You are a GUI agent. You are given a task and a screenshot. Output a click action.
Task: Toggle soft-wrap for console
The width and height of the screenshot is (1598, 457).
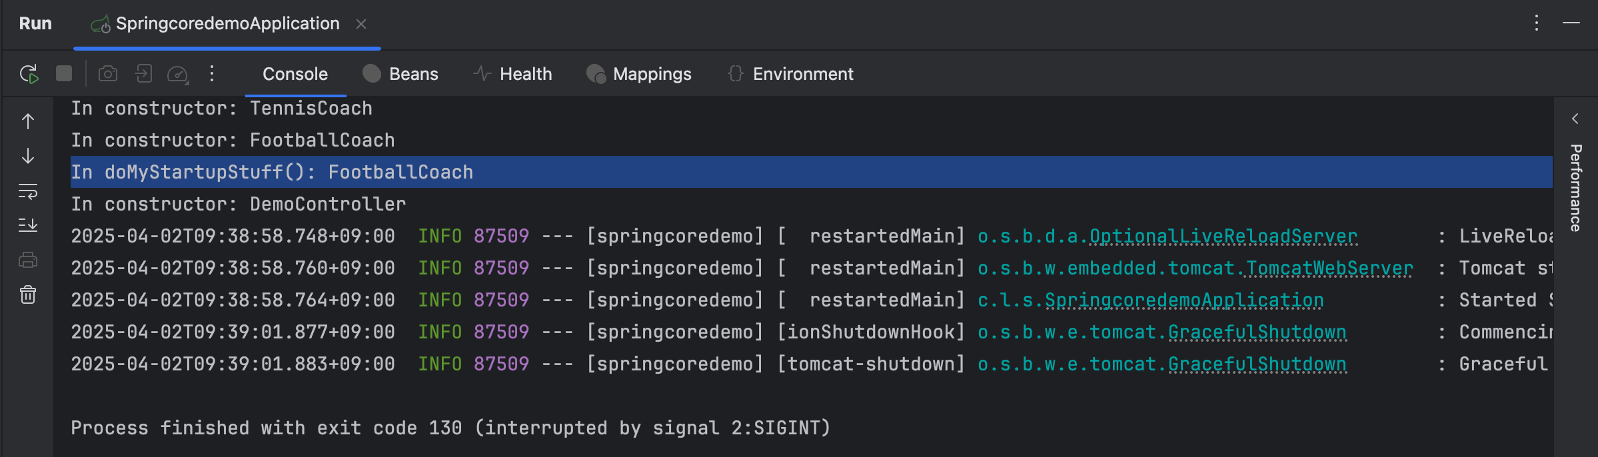28,191
